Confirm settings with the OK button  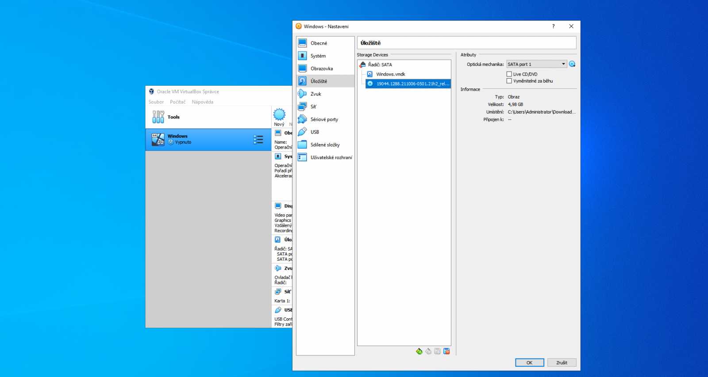[x=530, y=362]
